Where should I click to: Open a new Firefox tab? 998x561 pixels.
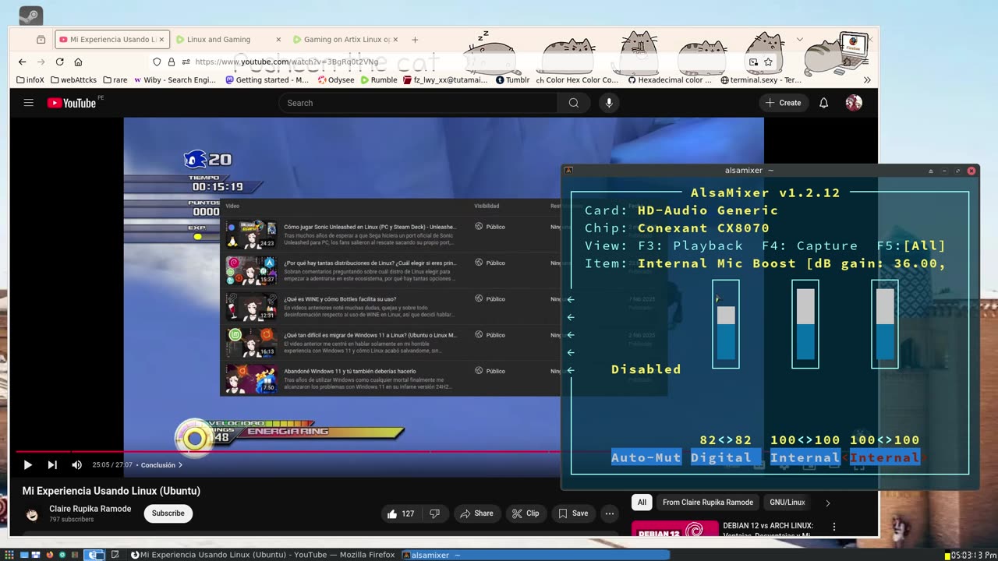pyautogui.click(x=415, y=39)
